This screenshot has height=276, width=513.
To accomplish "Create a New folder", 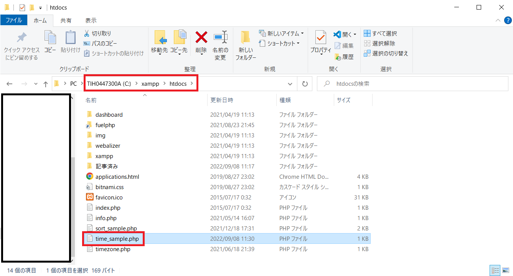I will (x=246, y=45).
